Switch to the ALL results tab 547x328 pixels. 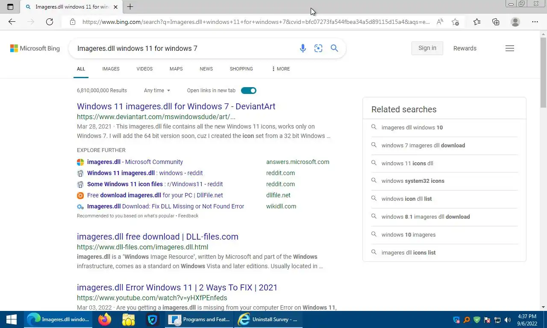[81, 69]
